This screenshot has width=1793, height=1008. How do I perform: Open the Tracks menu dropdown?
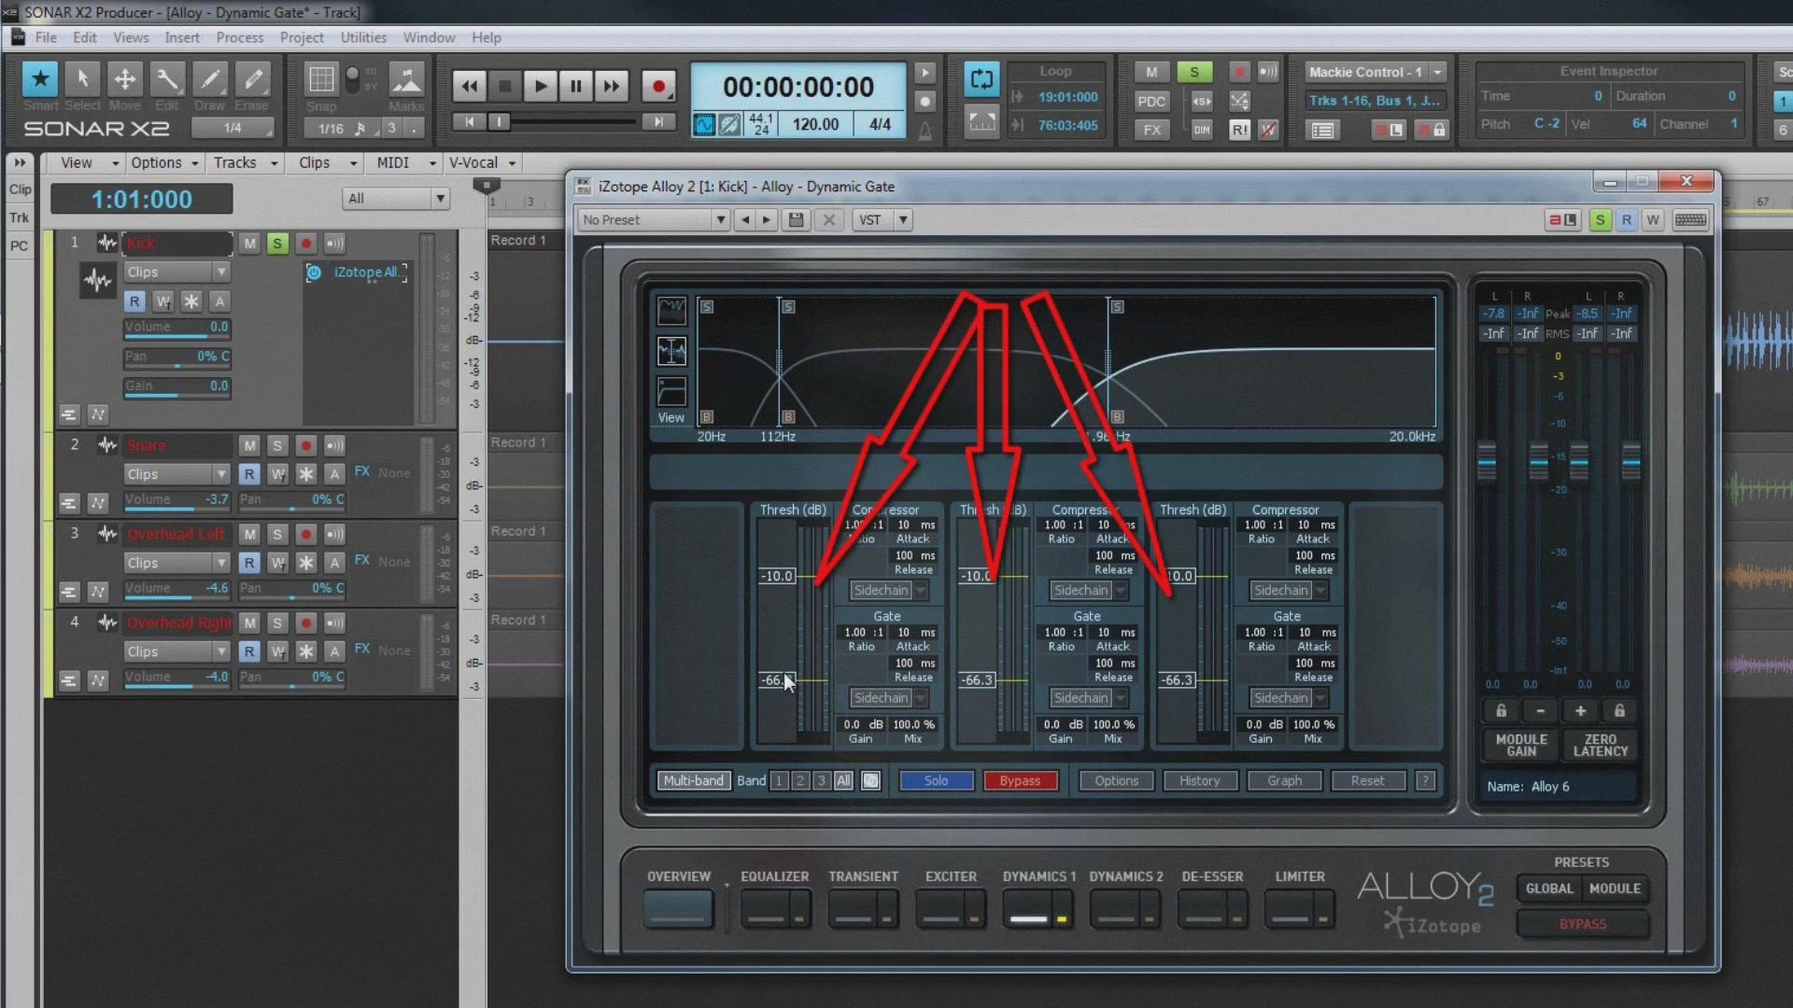pos(246,162)
